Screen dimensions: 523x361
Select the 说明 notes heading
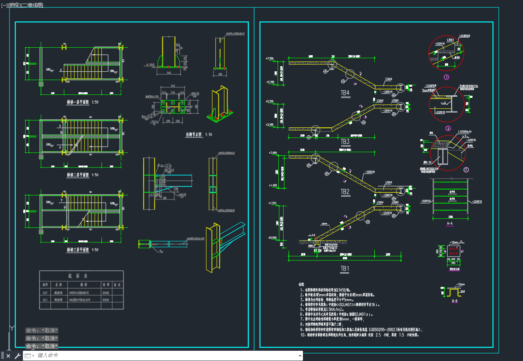(301, 284)
